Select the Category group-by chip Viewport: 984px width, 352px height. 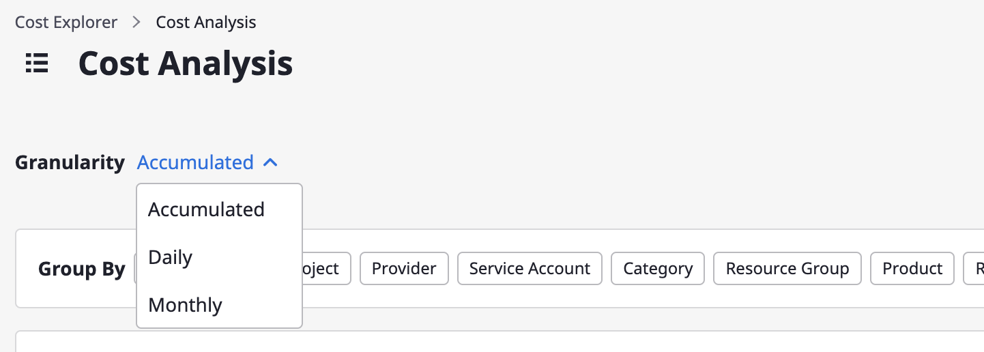[658, 269]
